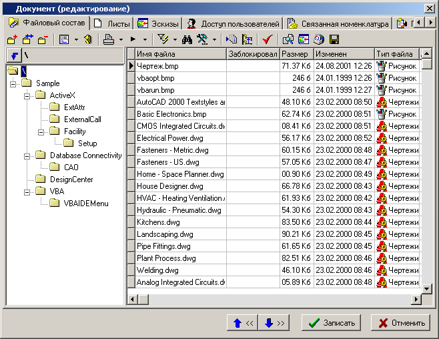Collapse the Sample folder tree node
439x339 pixels.
(x=13, y=84)
